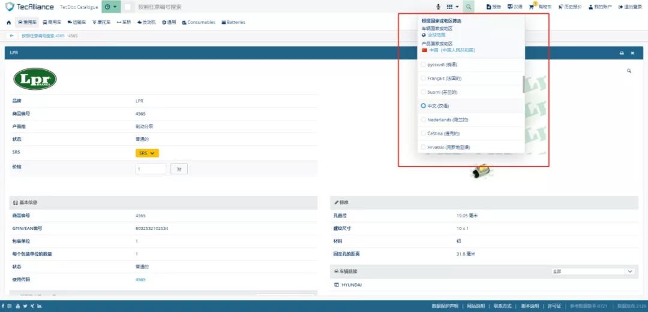Close the LPR article panel
648x312 pixels.
point(632,53)
